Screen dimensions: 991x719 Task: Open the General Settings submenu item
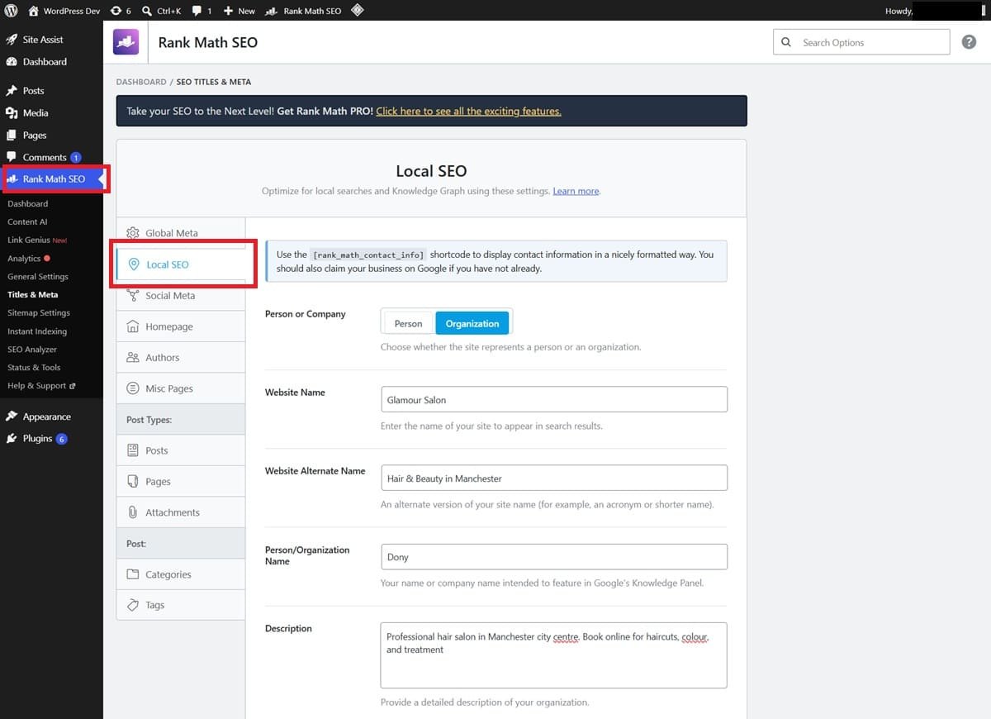(x=38, y=277)
